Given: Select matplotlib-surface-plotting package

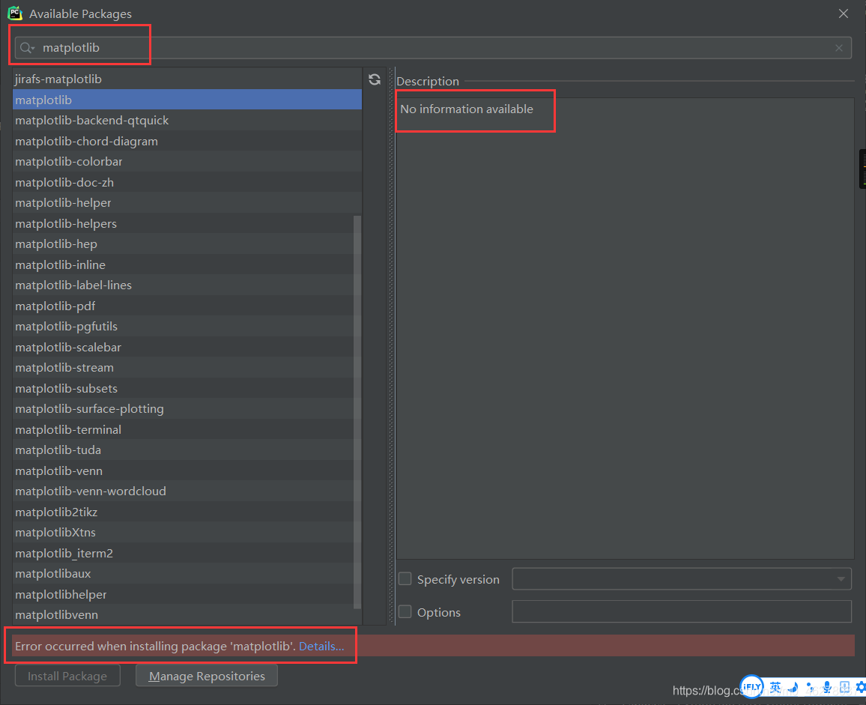Looking at the screenshot, I should pos(183,409).
